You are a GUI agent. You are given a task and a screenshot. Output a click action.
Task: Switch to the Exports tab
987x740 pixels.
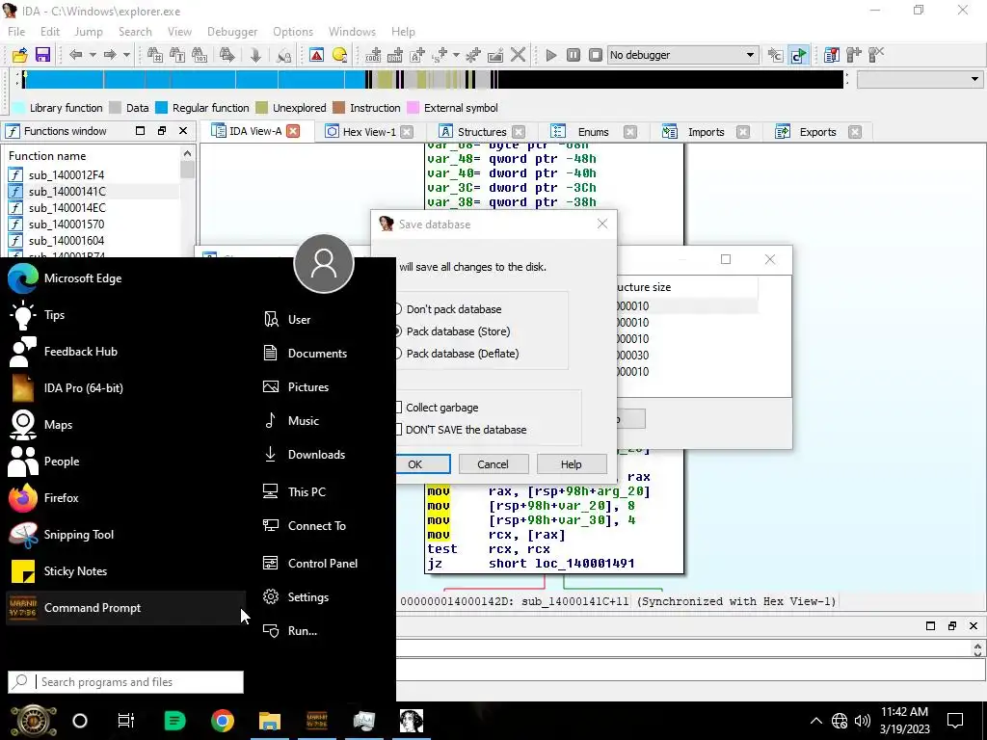point(817,131)
